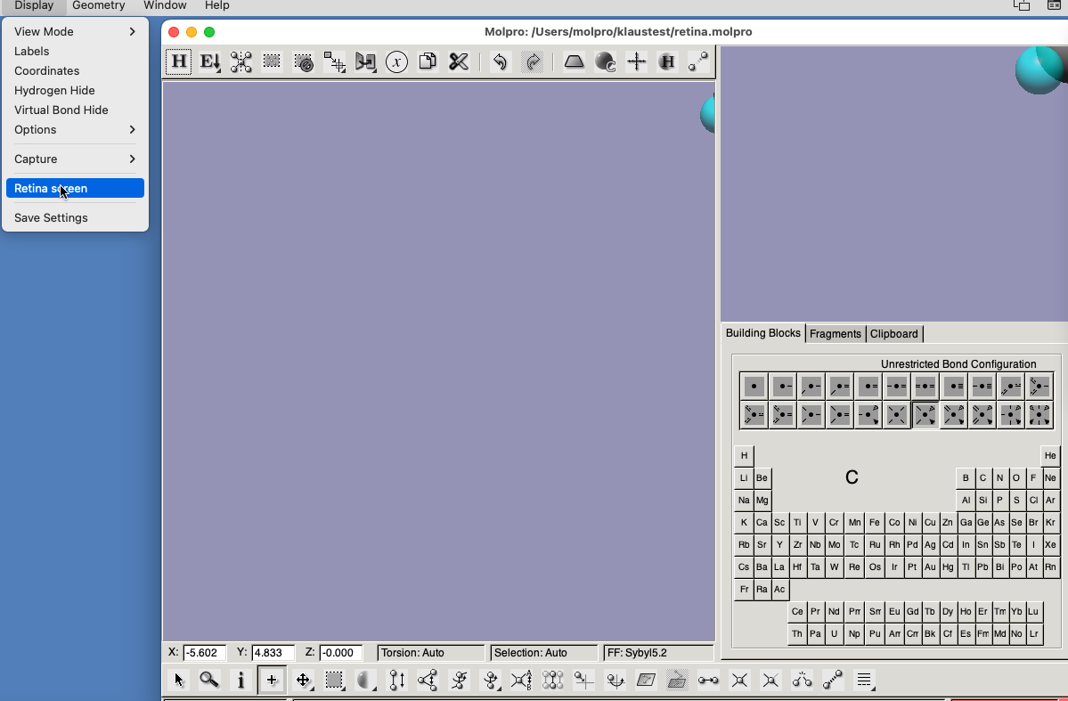The width and height of the screenshot is (1068, 701).
Task: Enable the rectangular selection mode
Action: pyautogui.click(x=334, y=680)
